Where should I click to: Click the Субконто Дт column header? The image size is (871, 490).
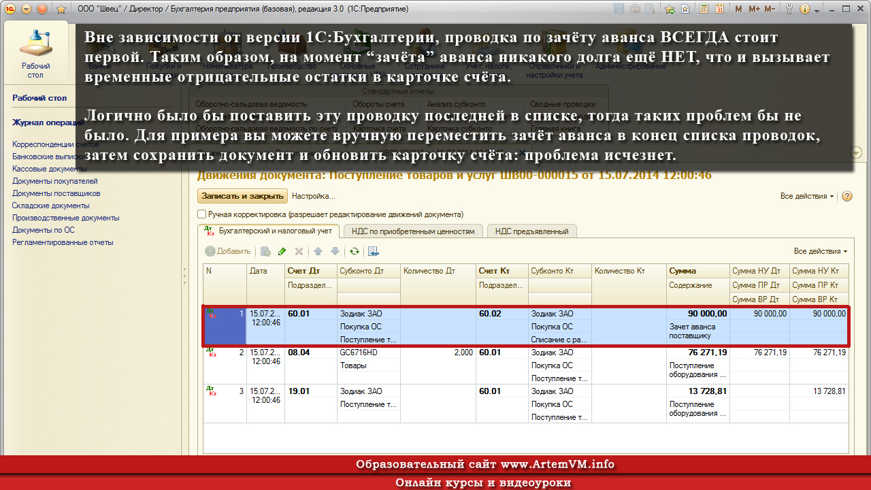coord(369,271)
